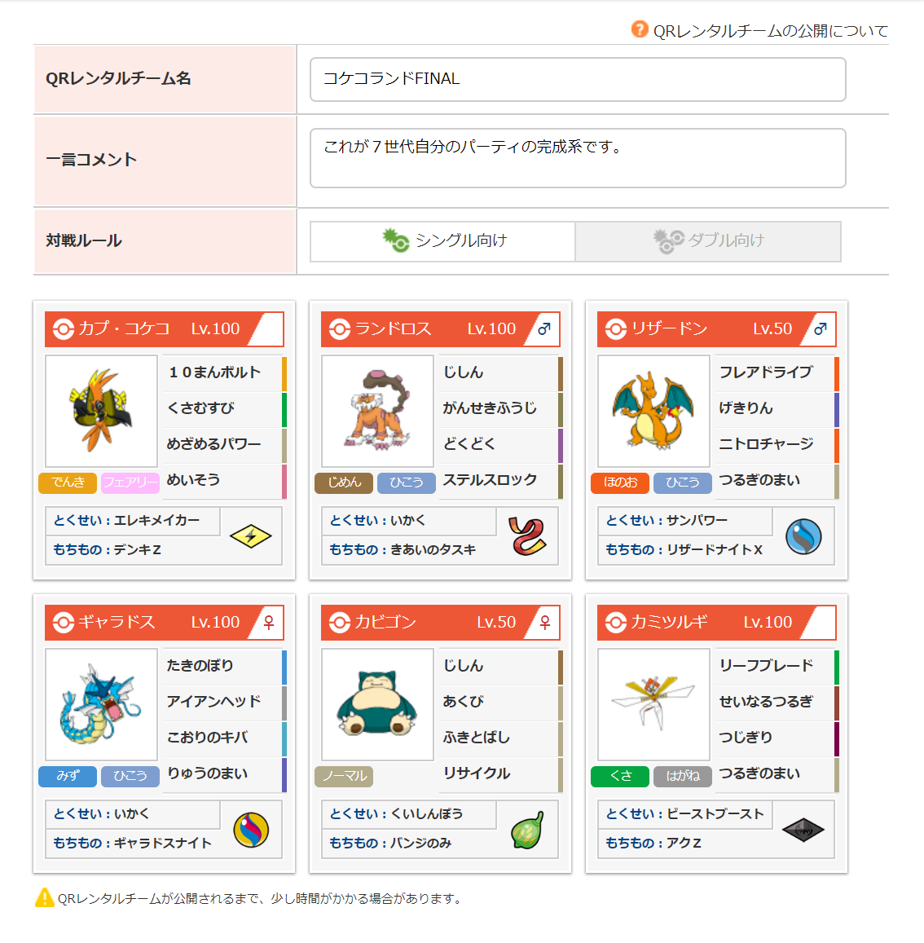The image size is (924, 943).
Task: Click the カミツルギ sprite image
Action: (x=653, y=704)
